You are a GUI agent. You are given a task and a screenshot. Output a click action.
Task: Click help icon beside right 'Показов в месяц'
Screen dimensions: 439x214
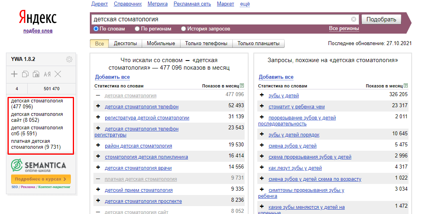point(406,86)
